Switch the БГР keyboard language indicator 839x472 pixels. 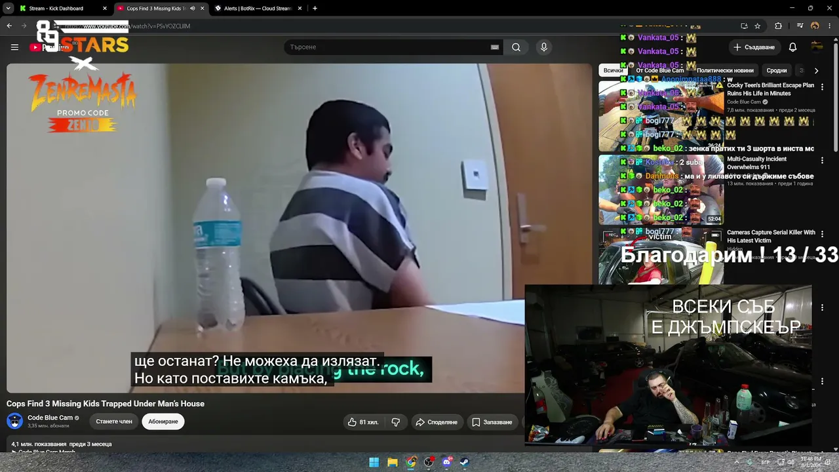pyautogui.click(x=765, y=462)
